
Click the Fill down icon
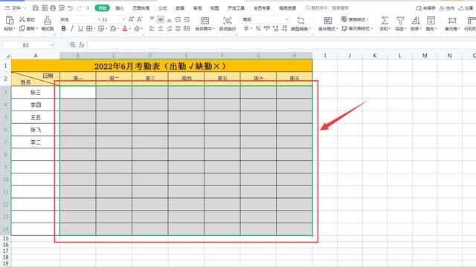[x=431, y=20]
